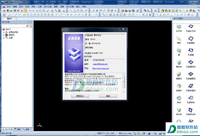The height and width of the screenshot is (136, 200).
Task: Close the CAXA about dialog
Action: [123, 29]
